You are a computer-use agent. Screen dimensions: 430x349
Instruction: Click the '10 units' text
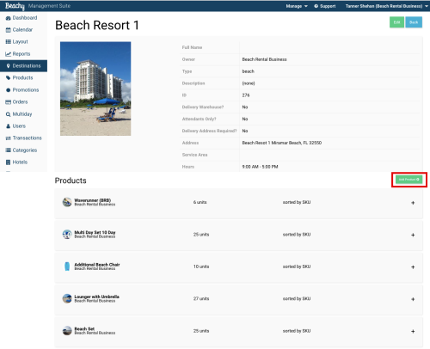pos(201,266)
